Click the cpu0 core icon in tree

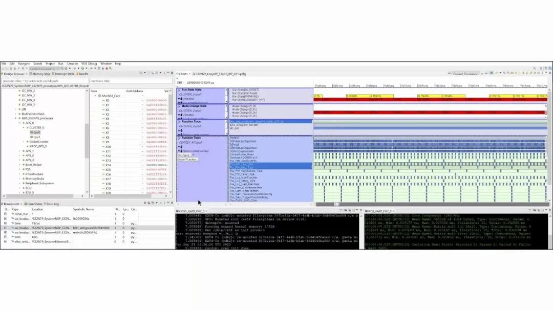point(32,132)
